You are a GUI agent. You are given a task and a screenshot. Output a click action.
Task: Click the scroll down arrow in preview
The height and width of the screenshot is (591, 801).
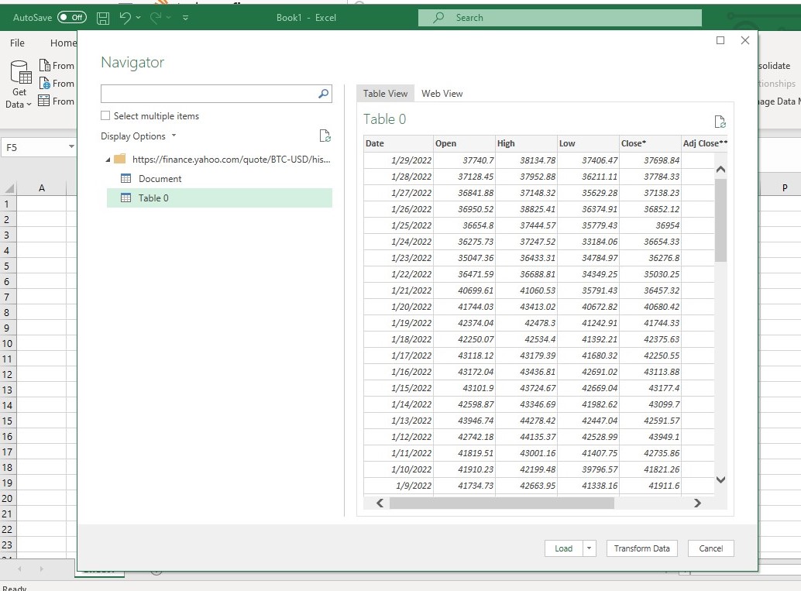pyautogui.click(x=720, y=479)
